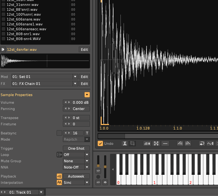Toggle the Undo checkbox
Image resolution: width=218 pixels, height=196 pixels.
[100, 143]
